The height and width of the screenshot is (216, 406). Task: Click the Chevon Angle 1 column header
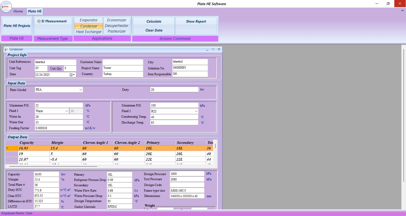97,143
